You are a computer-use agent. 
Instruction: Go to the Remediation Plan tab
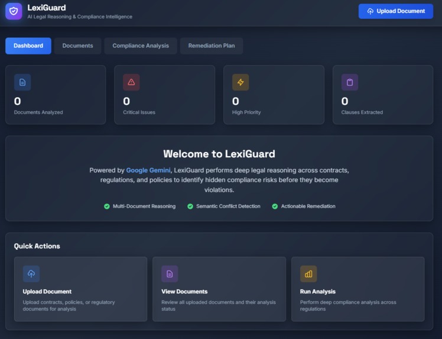212,46
